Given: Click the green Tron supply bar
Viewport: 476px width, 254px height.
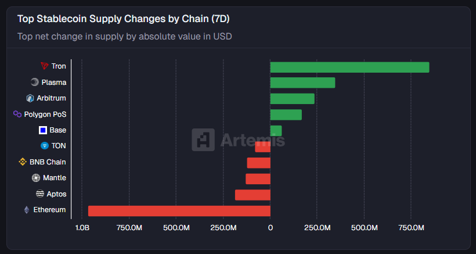Looking at the screenshot, I should pyautogui.click(x=349, y=67).
